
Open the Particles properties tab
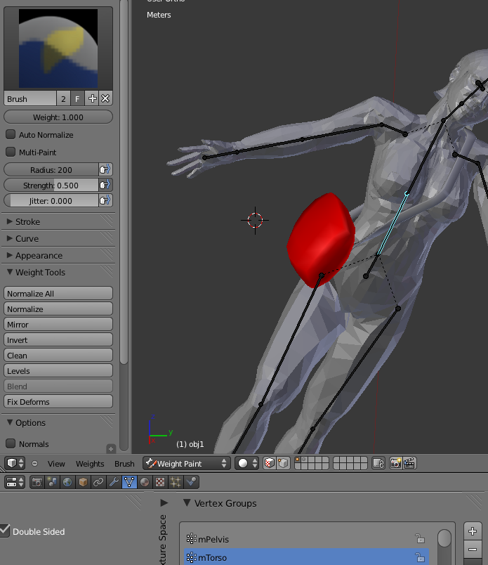pyautogui.click(x=176, y=482)
